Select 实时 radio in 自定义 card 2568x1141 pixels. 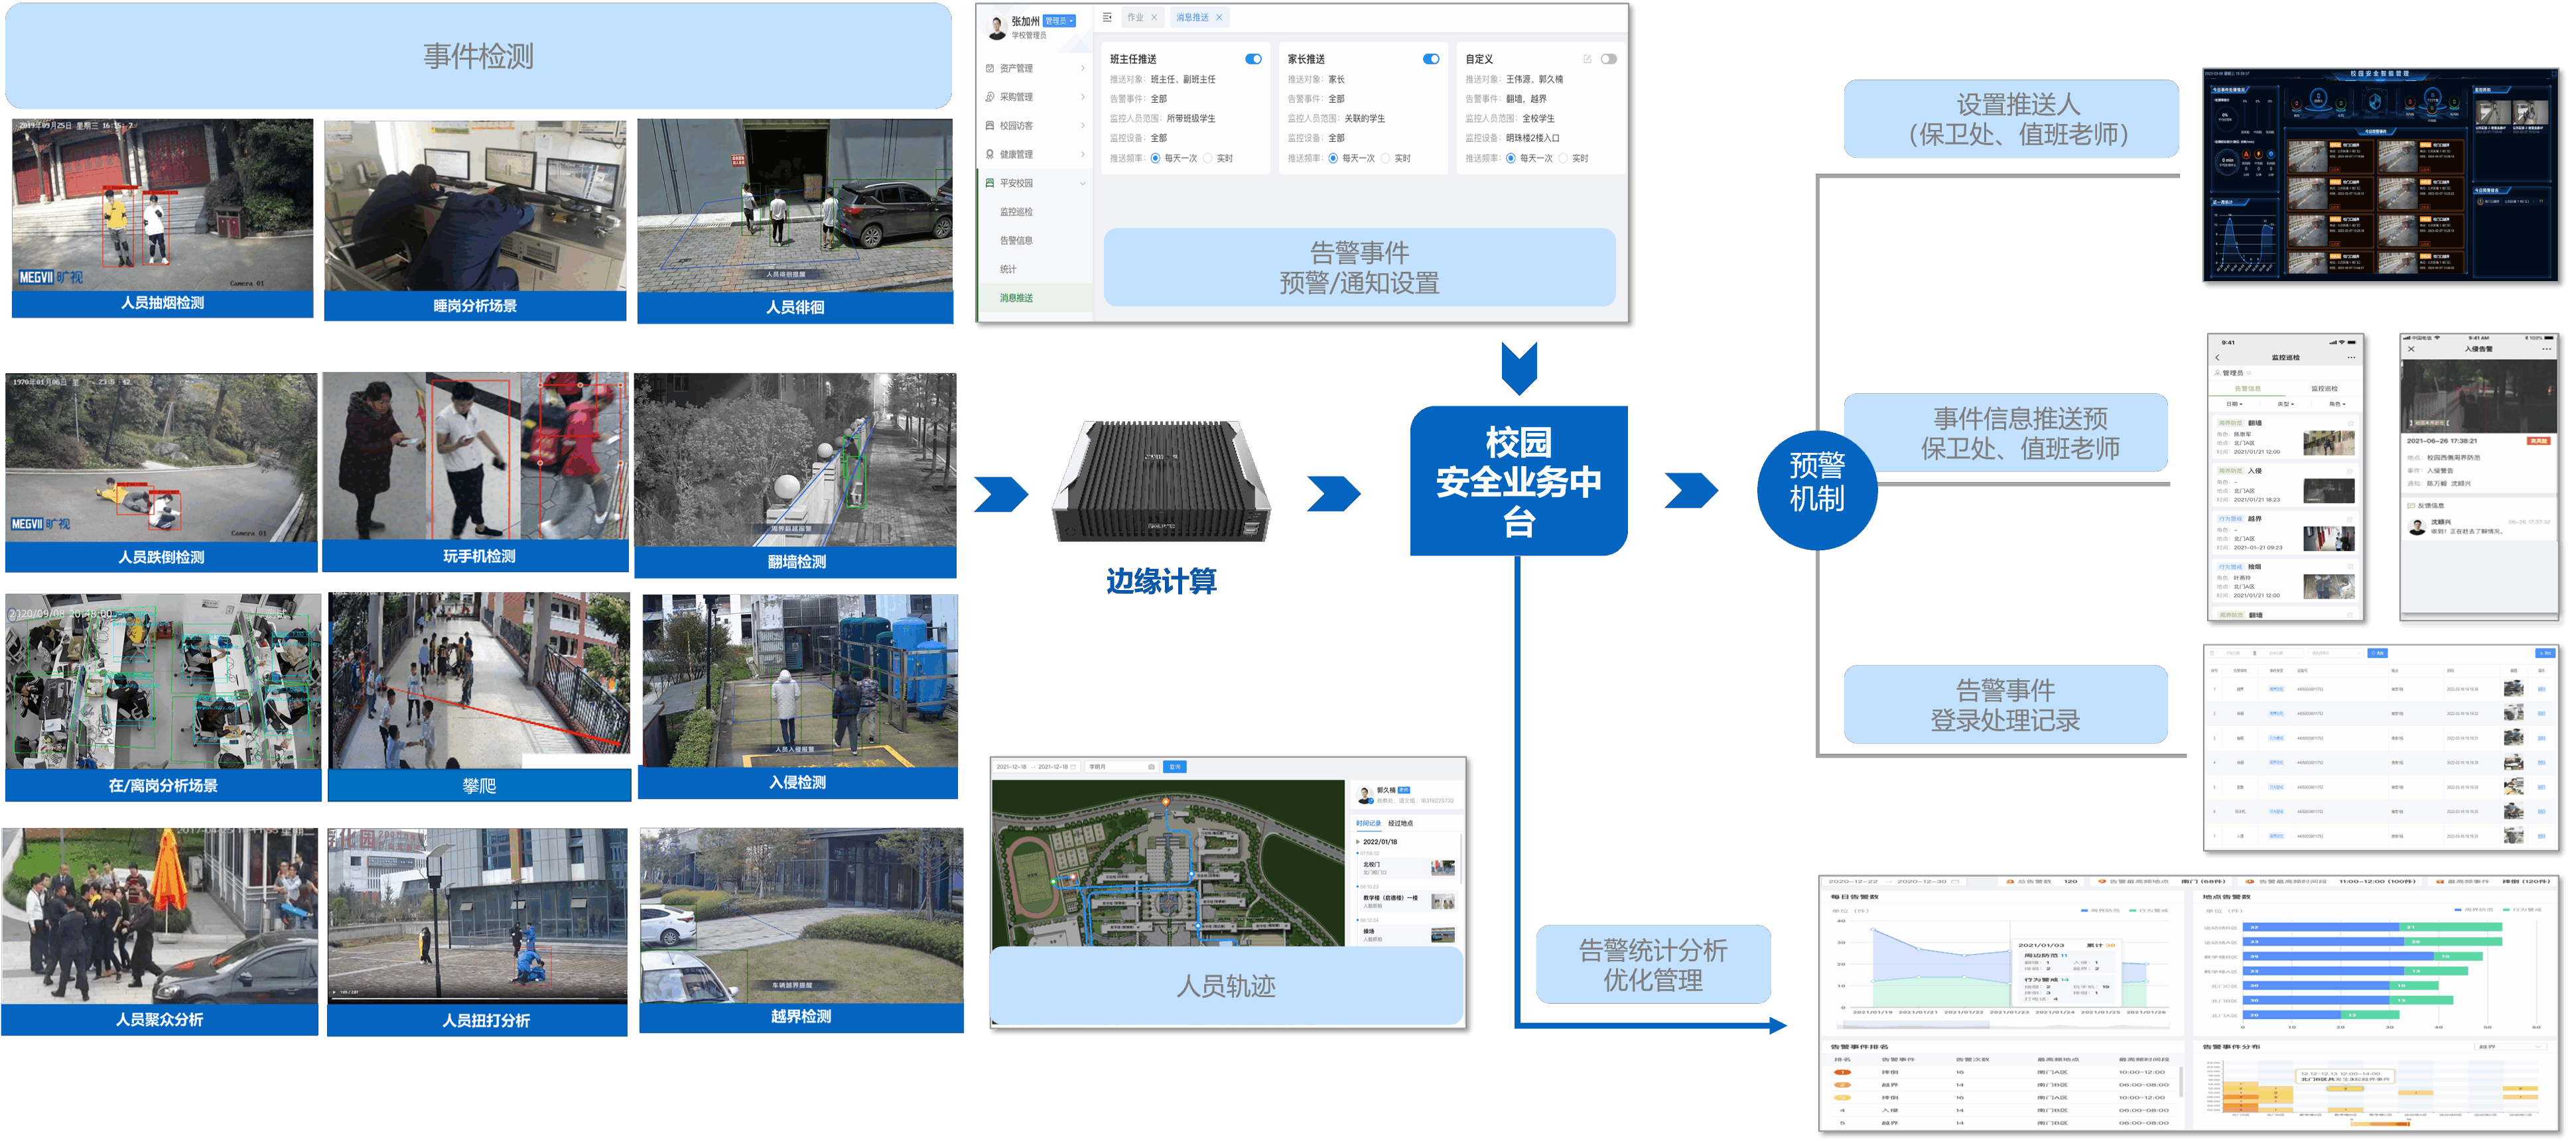point(1562,158)
